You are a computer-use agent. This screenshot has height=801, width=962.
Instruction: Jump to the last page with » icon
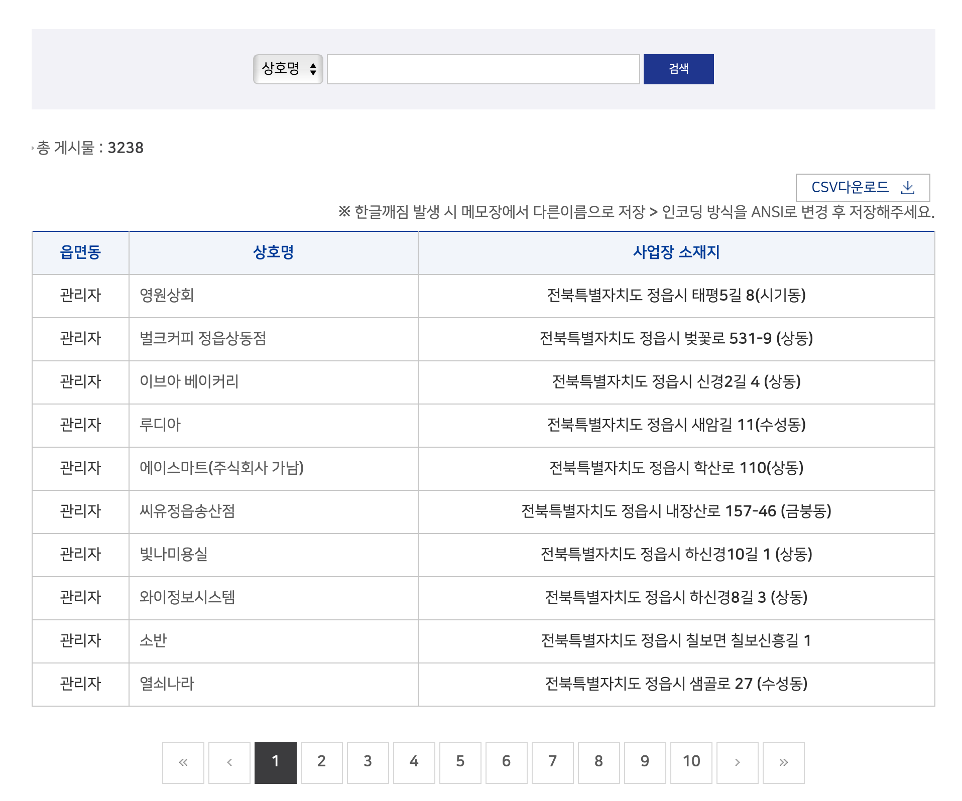click(783, 762)
